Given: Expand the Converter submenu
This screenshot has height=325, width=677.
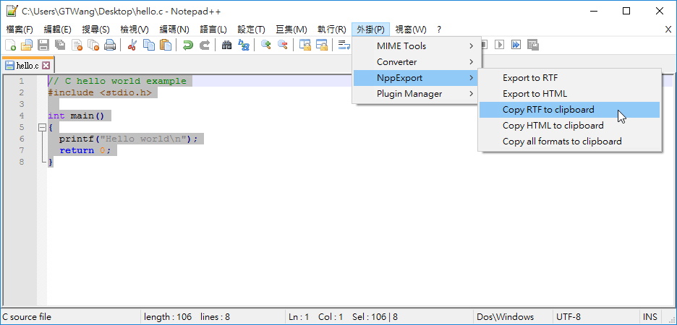Looking at the screenshot, I should point(417,61).
